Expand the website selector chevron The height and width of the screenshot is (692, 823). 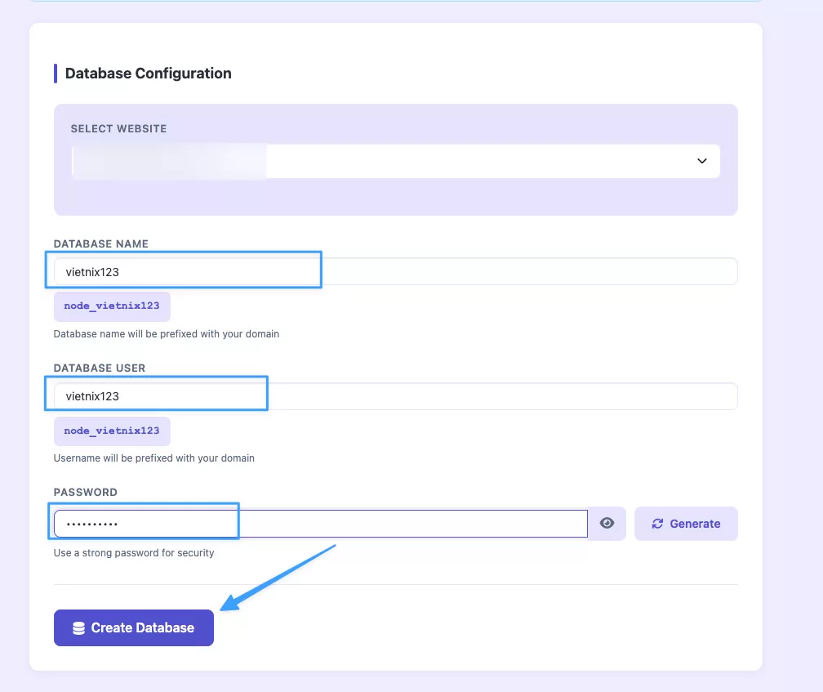tap(701, 161)
